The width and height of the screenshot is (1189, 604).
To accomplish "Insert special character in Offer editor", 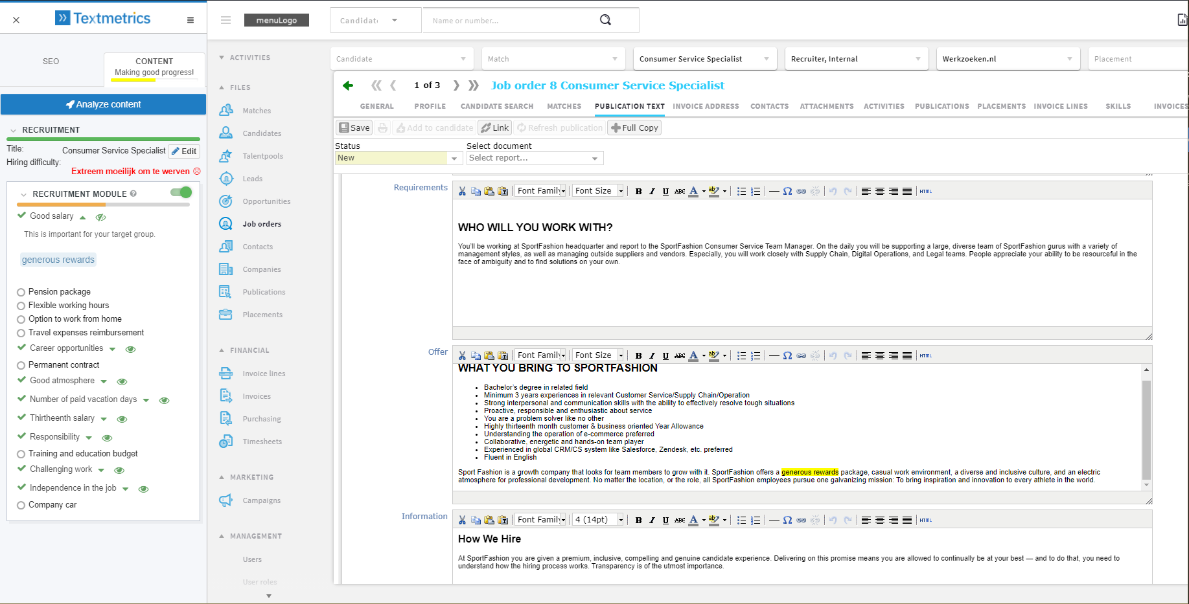I will pyautogui.click(x=787, y=355).
